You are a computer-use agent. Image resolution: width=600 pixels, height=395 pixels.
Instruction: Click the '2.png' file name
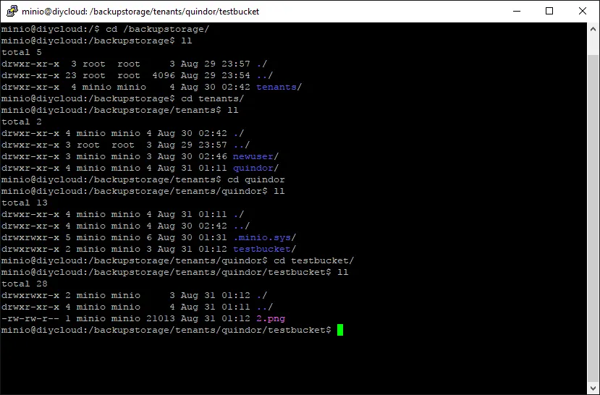tap(271, 318)
